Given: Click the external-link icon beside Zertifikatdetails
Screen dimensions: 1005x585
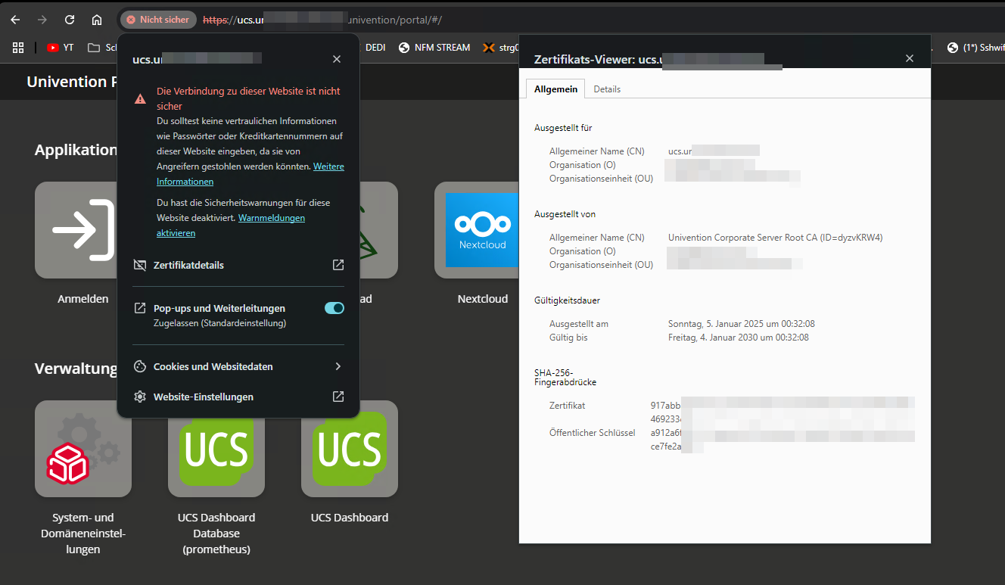Looking at the screenshot, I should [338, 265].
